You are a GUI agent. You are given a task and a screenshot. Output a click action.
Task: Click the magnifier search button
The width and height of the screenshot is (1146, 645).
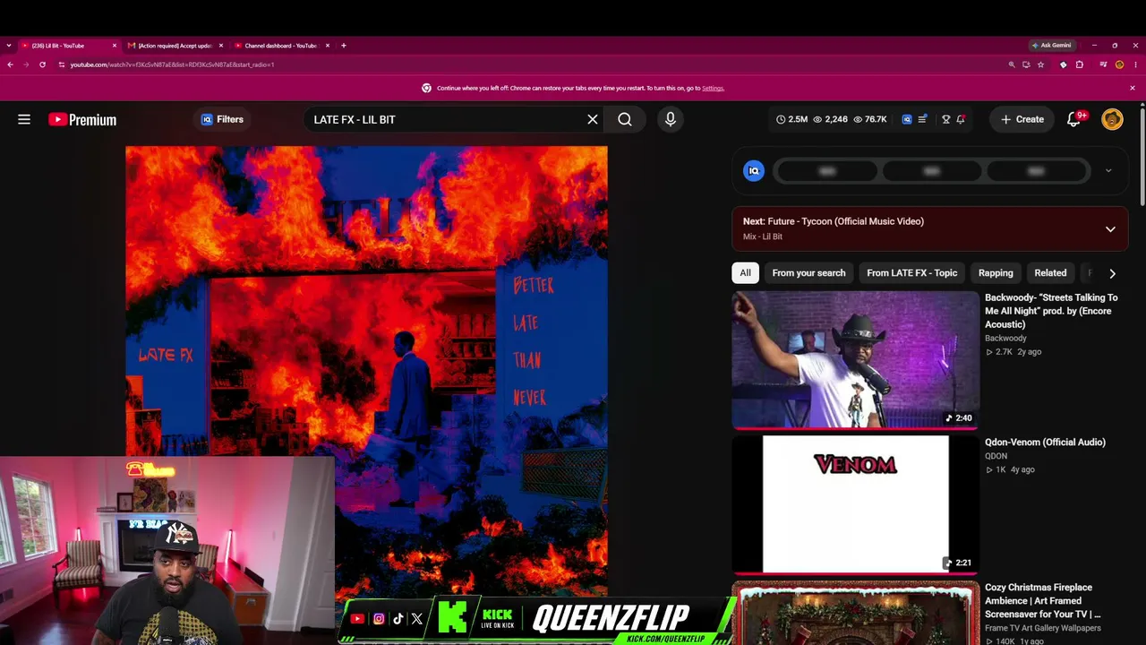coord(625,119)
